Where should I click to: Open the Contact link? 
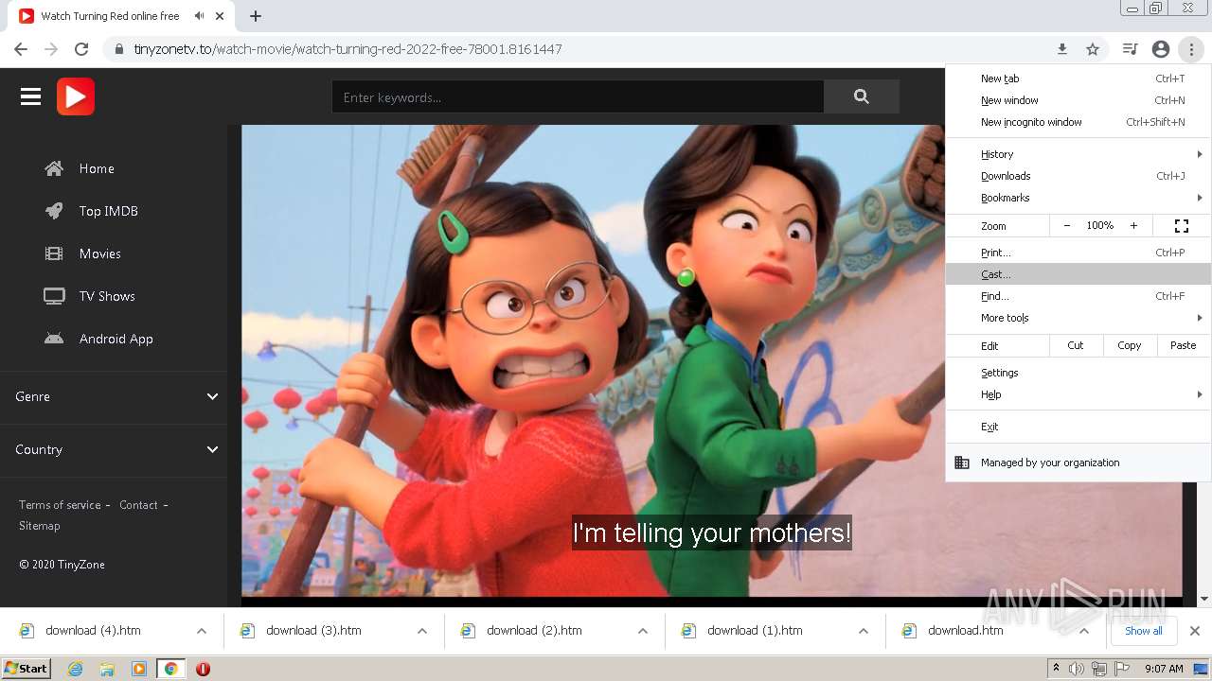tap(138, 505)
